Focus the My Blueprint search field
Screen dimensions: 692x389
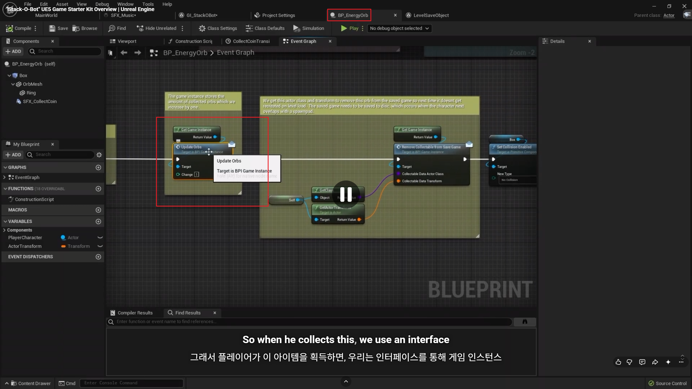pos(60,155)
